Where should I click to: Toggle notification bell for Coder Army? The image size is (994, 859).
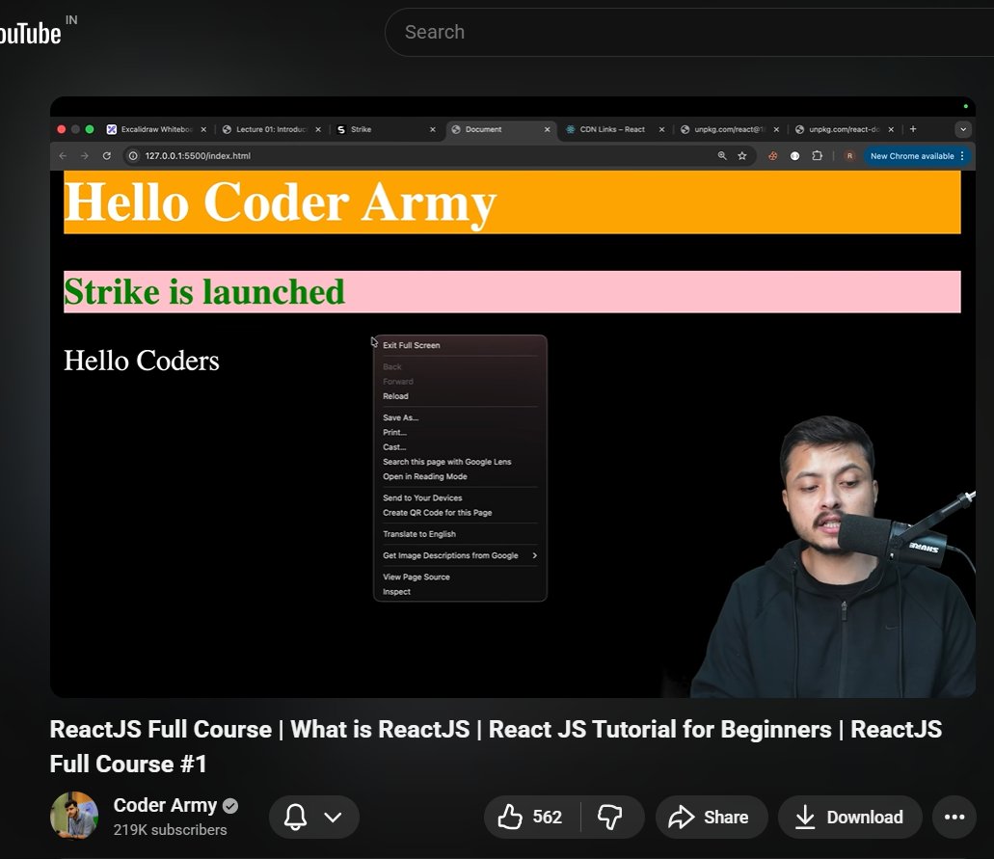pos(297,817)
